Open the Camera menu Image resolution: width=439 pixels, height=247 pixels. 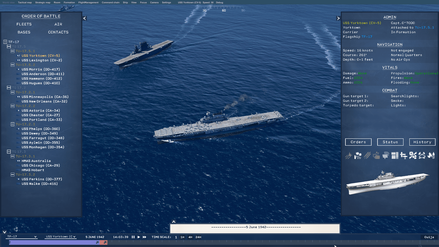154,2
